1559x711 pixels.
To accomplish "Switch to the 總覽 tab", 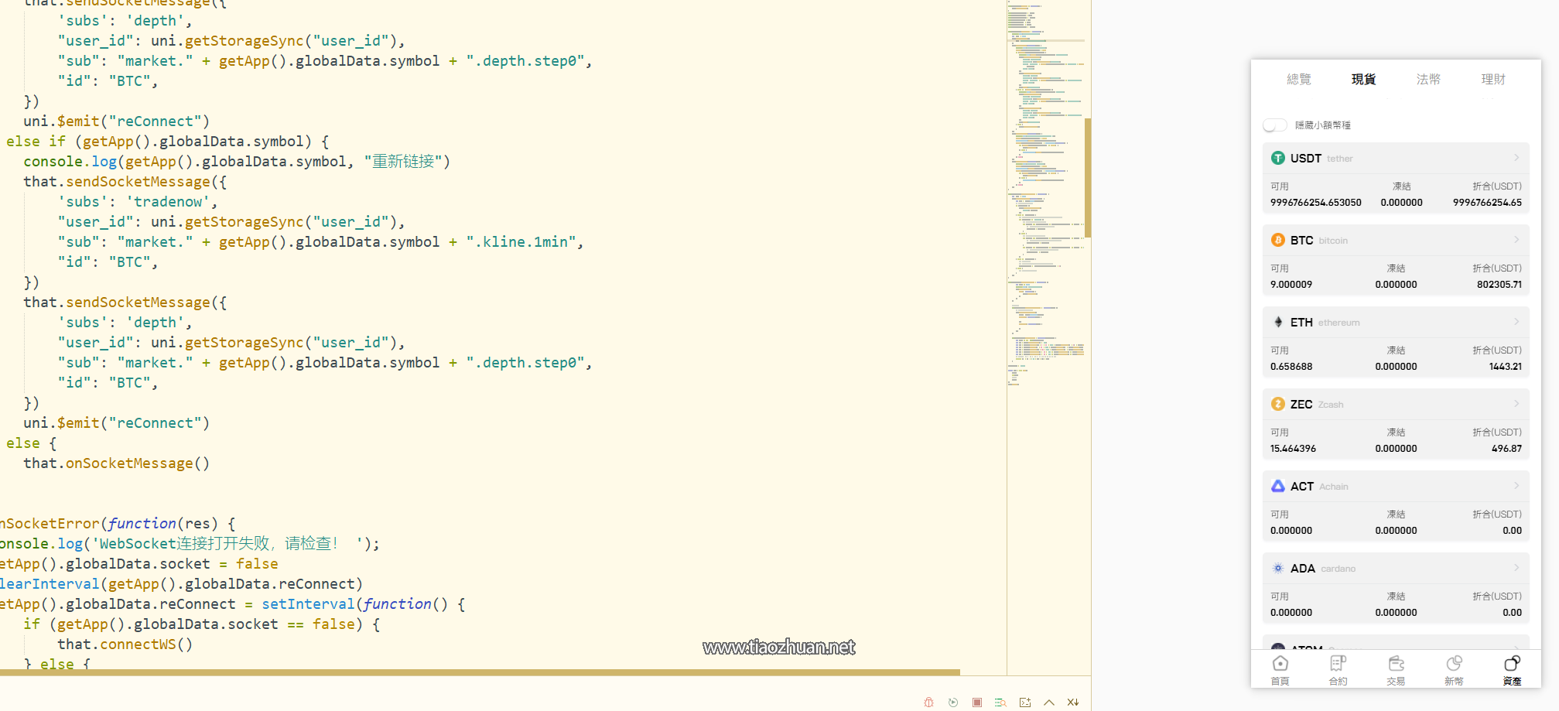I will (1298, 79).
